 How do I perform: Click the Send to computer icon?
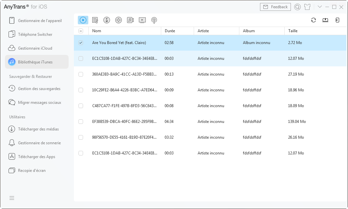point(325,20)
